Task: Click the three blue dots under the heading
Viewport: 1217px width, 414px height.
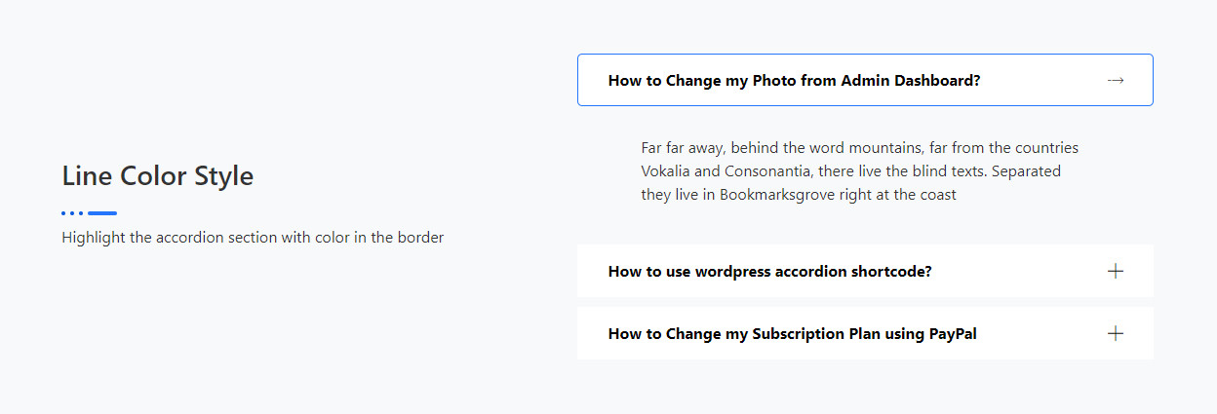Action: pos(72,212)
